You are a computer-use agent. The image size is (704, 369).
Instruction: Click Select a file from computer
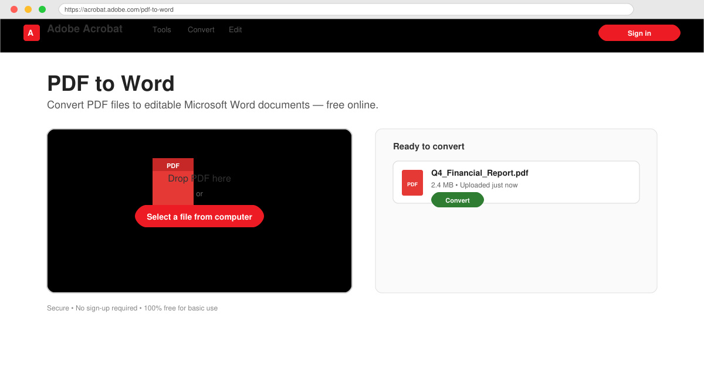(199, 216)
